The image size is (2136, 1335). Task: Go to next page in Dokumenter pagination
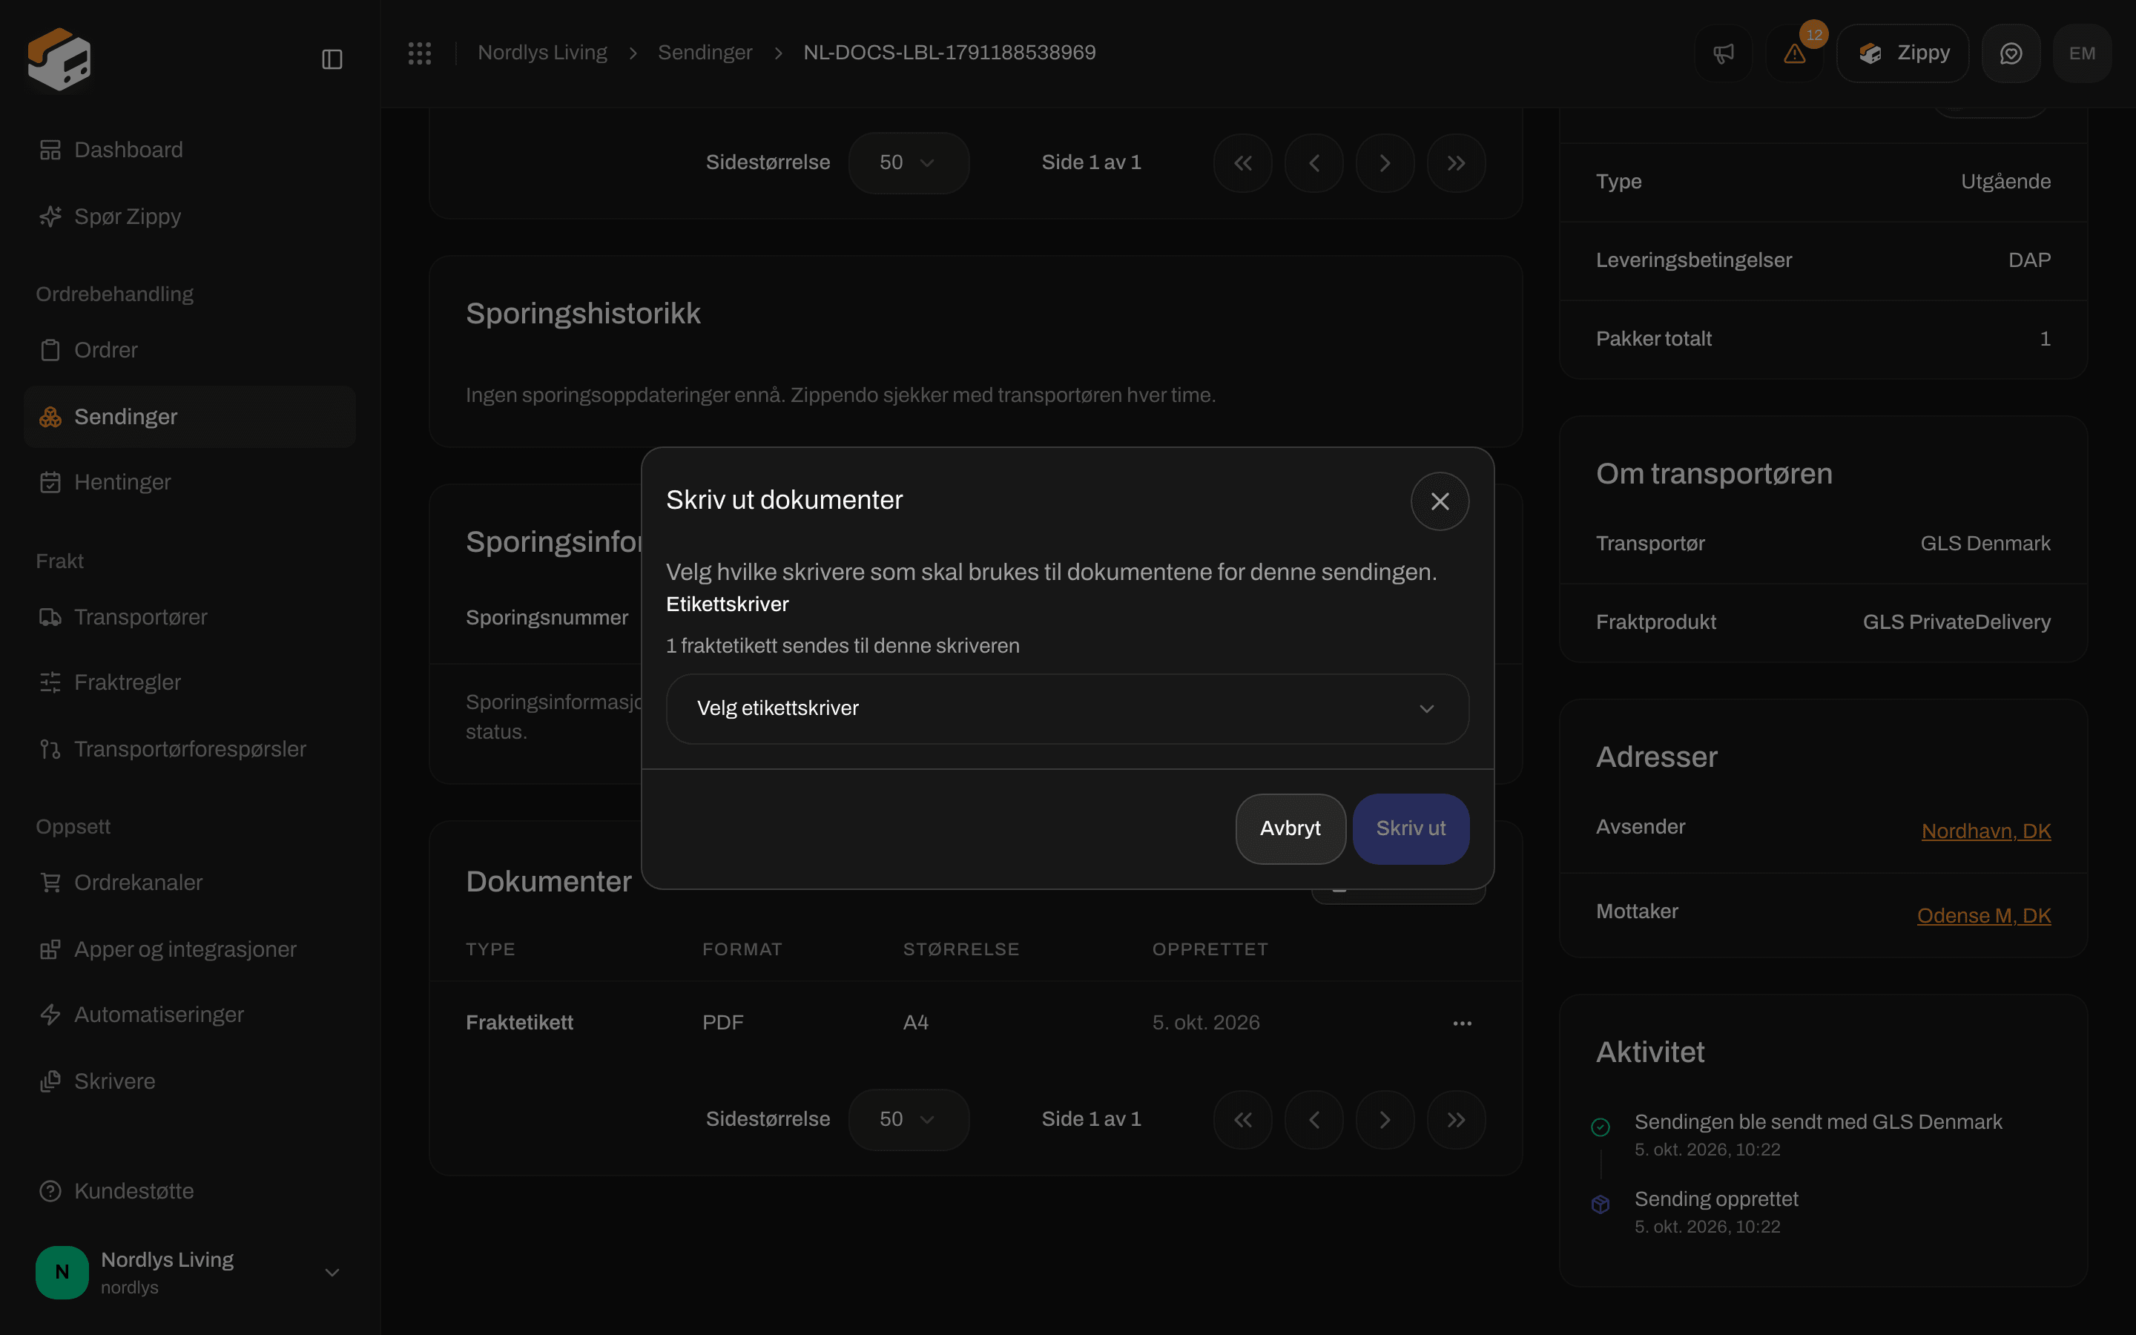coord(1385,1120)
